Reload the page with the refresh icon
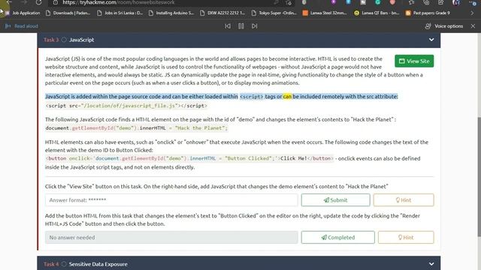Image resolution: width=481 pixels, height=270 pixels. point(38,2)
